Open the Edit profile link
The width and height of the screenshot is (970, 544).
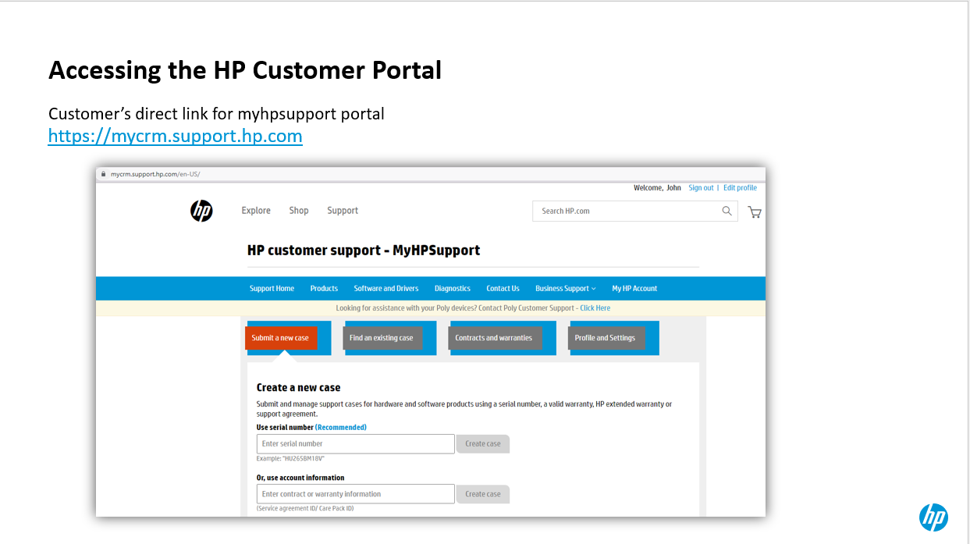coord(740,187)
